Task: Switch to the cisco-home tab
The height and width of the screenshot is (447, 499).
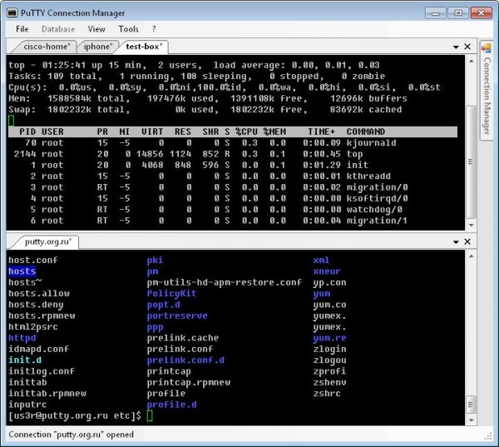Action: coord(46,47)
